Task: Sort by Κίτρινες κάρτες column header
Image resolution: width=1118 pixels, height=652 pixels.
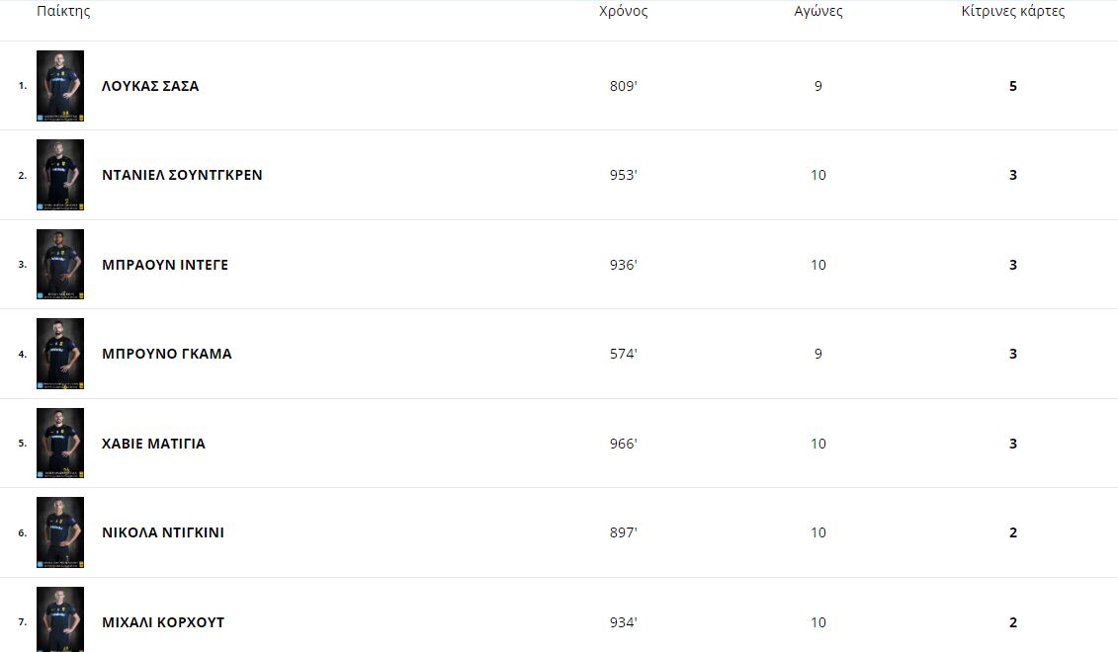Action: tap(1012, 12)
